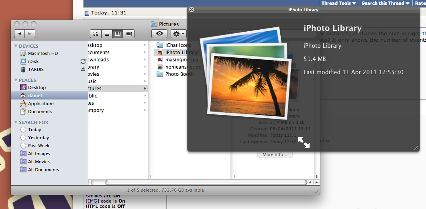Image resolution: width=426 pixels, height=209 pixels.
Task: Open Smilies link in forum page
Action: coord(94,196)
